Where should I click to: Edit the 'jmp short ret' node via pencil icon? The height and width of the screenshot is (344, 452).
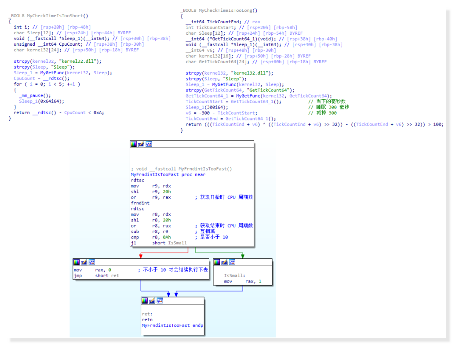84,262
